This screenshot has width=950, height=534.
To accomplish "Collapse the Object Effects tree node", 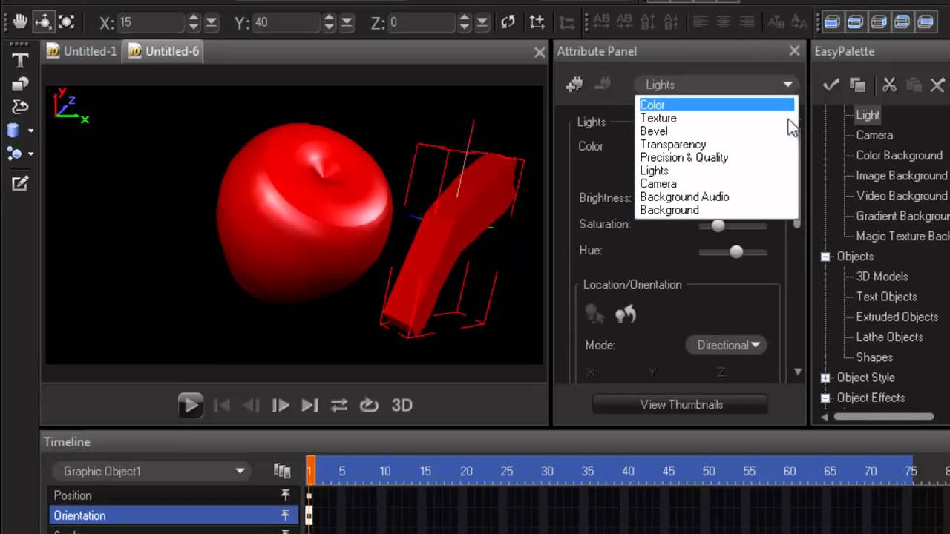I will click(825, 398).
